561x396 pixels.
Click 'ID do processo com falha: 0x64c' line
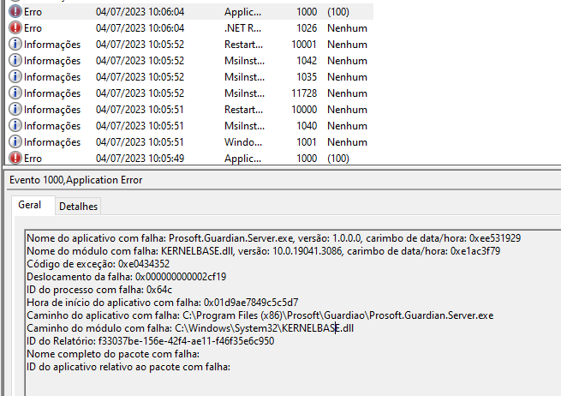[99, 290]
